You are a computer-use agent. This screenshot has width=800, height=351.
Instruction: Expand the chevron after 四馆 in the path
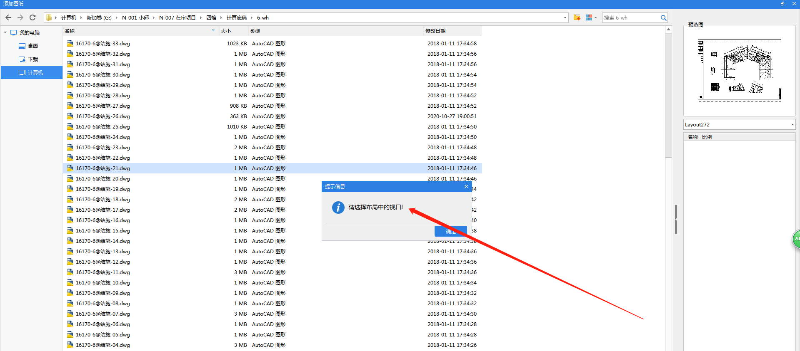point(221,17)
